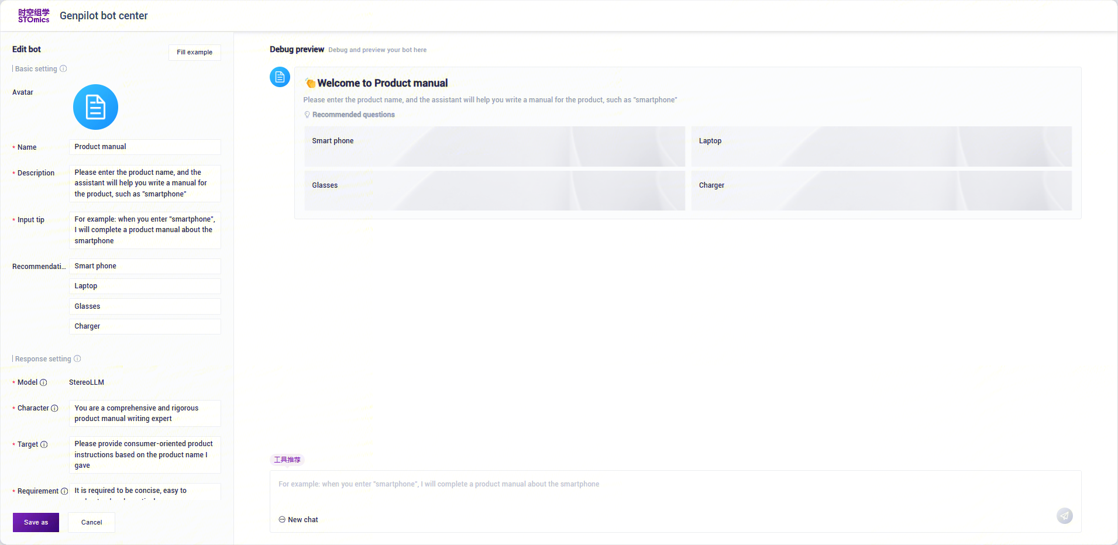Click the info icon beside Character
Image resolution: width=1118 pixels, height=545 pixels.
(x=54, y=408)
